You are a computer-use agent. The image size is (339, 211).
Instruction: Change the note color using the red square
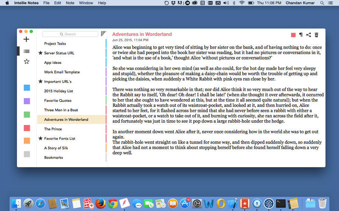tap(293, 35)
